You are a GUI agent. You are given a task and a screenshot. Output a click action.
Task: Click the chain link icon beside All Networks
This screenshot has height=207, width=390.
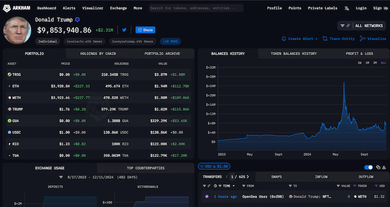(348, 26)
